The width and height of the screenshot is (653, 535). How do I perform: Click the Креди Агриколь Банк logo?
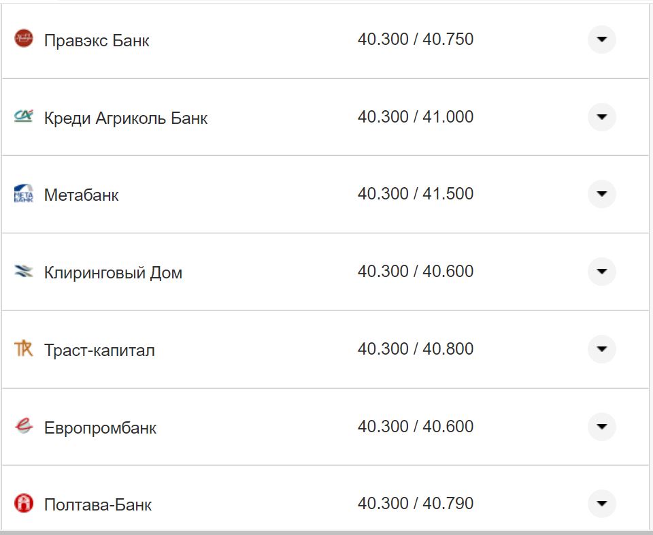[24, 116]
